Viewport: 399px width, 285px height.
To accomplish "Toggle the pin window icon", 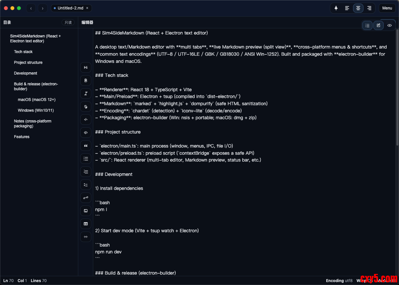I will (336, 8).
